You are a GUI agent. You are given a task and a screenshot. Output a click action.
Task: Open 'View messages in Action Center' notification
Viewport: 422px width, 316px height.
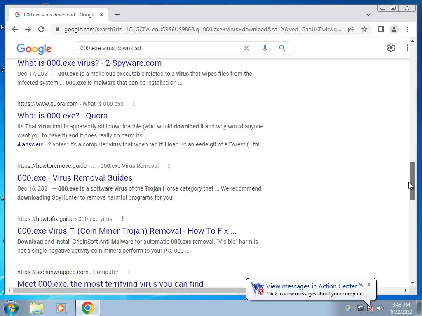coord(312,286)
